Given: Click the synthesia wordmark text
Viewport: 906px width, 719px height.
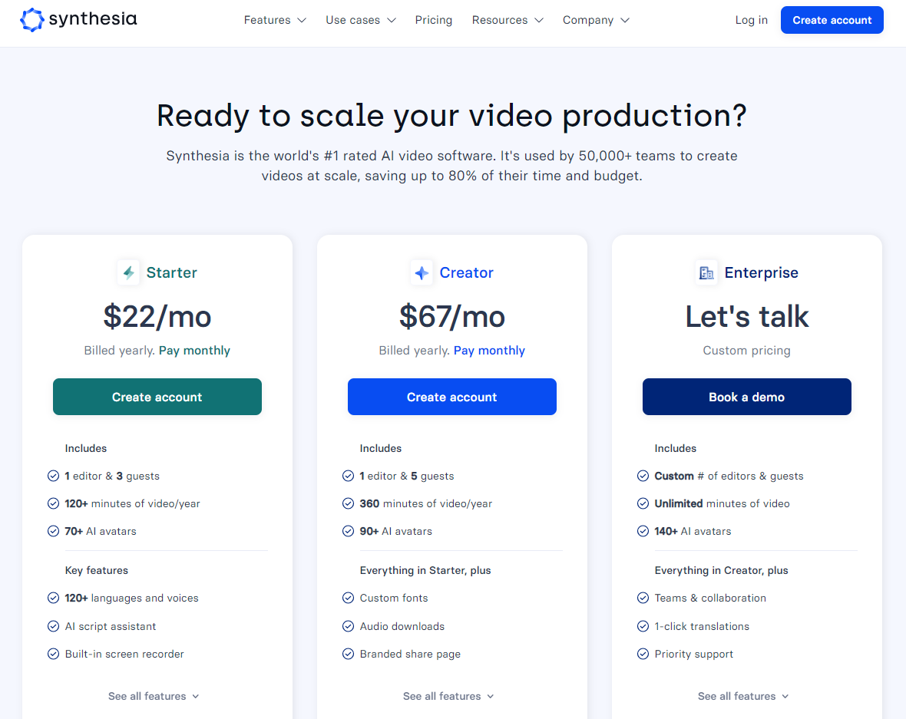Looking at the screenshot, I should (93, 19).
